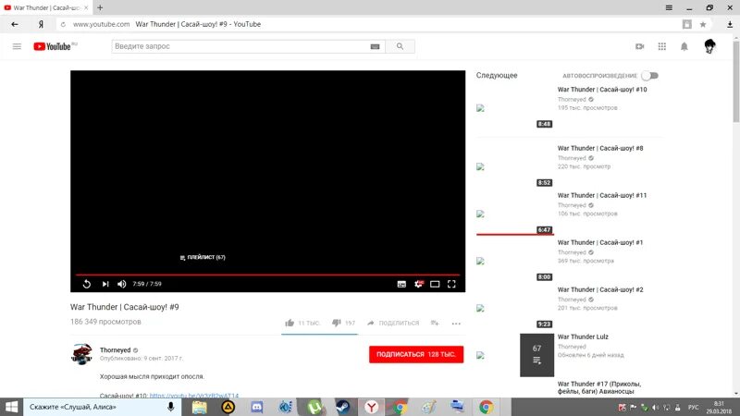Focus the Введите запрос search field

click(240, 46)
